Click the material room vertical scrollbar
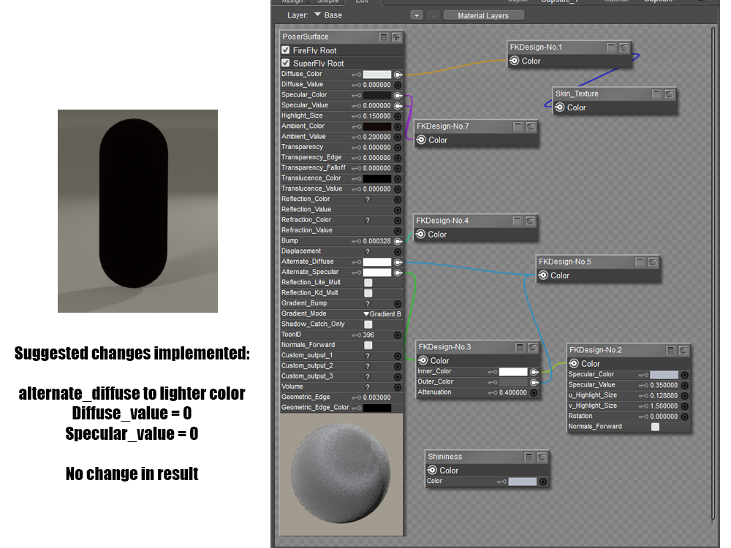This screenshot has height=548, width=731. coord(713,273)
